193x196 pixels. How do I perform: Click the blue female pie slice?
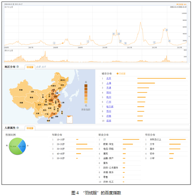click(x=22, y=146)
